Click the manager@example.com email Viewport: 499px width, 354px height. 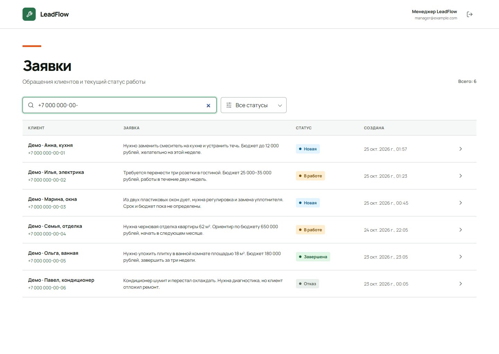pyautogui.click(x=436, y=18)
